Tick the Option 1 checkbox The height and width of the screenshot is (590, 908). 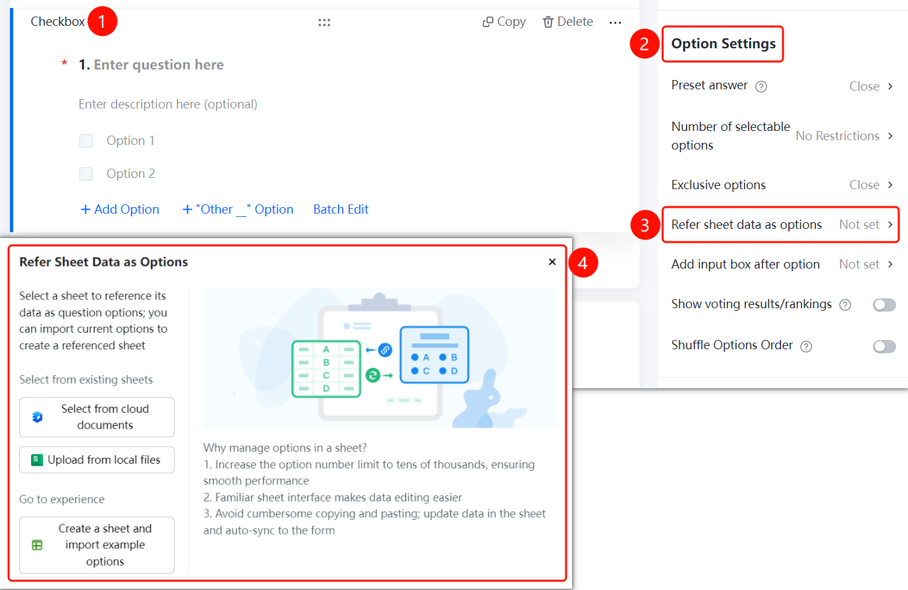[86, 141]
